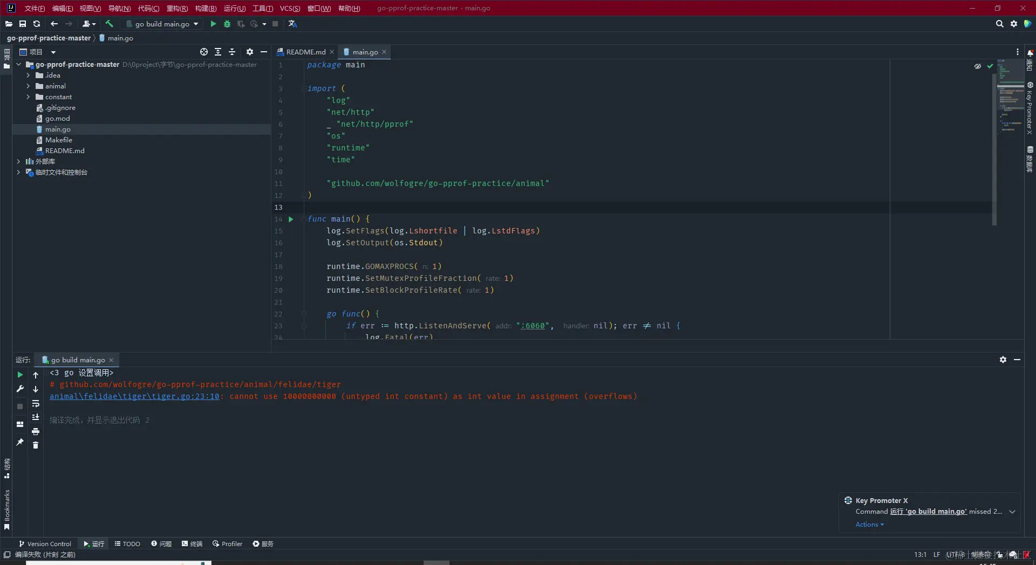Expand the animal folder in the project tree
Screen dimensions: 1036x565
coord(28,86)
